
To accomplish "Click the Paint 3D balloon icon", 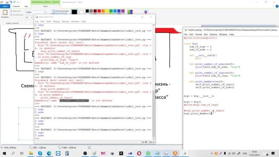I will coord(146,12).
